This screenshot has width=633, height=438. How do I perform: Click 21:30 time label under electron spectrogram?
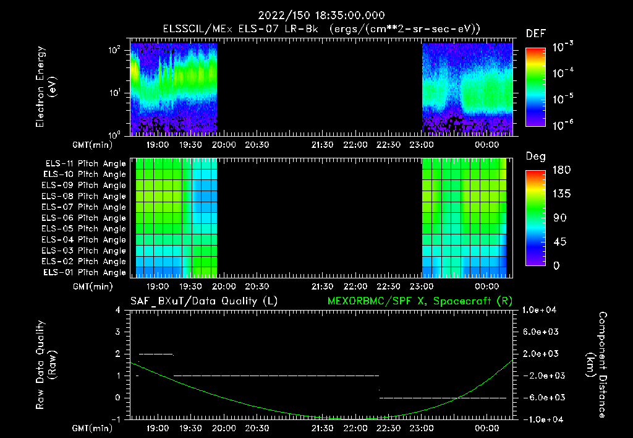[322, 145]
